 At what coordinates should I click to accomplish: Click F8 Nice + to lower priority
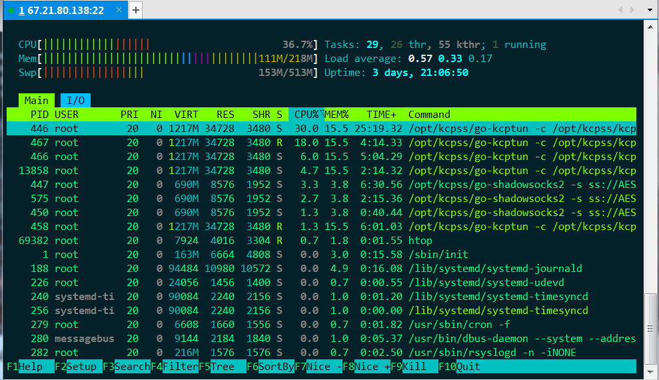[x=366, y=367]
